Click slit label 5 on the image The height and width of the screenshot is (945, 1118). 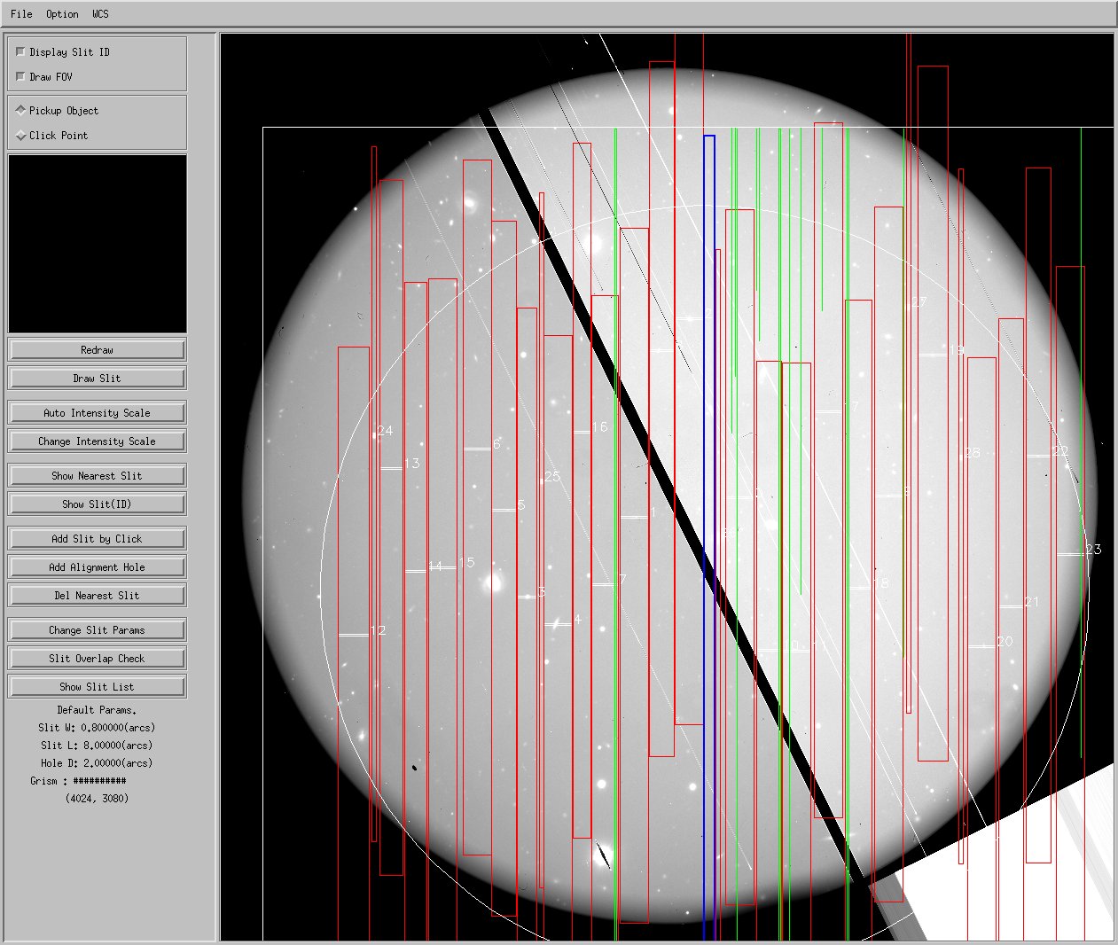pyautogui.click(x=521, y=505)
